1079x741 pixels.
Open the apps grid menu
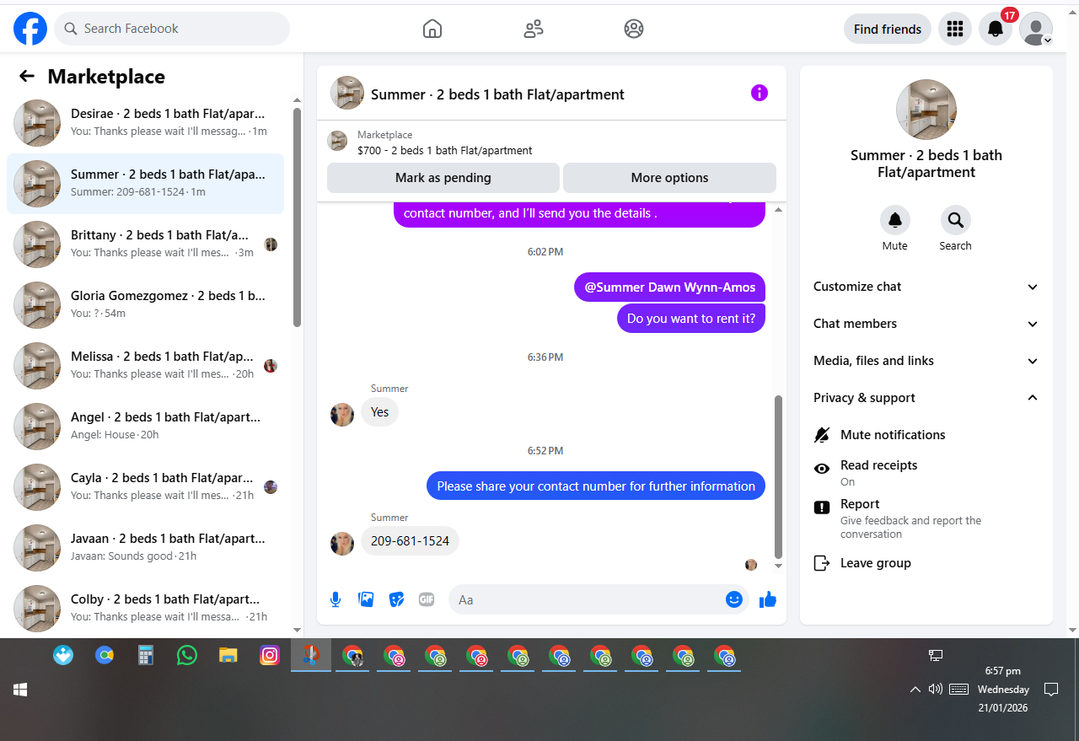[955, 29]
